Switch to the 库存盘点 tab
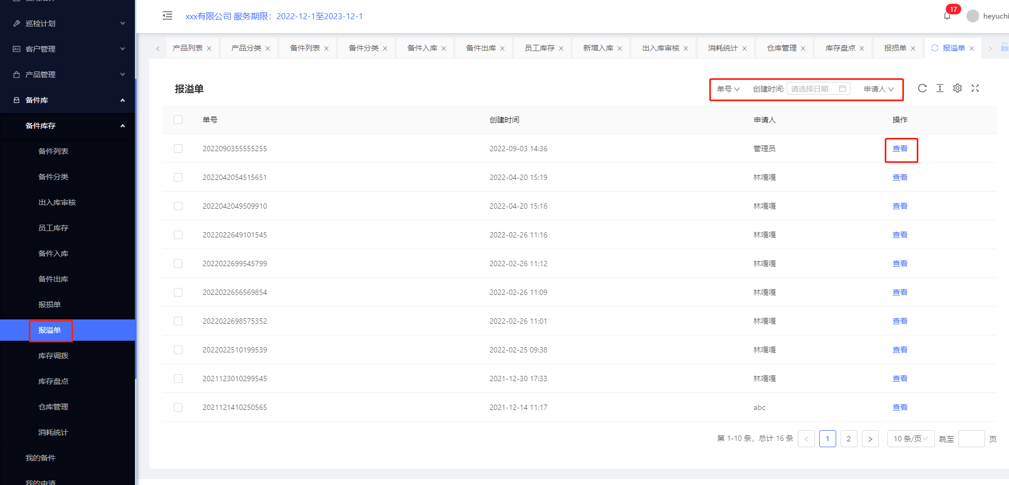 (x=840, y=48)
